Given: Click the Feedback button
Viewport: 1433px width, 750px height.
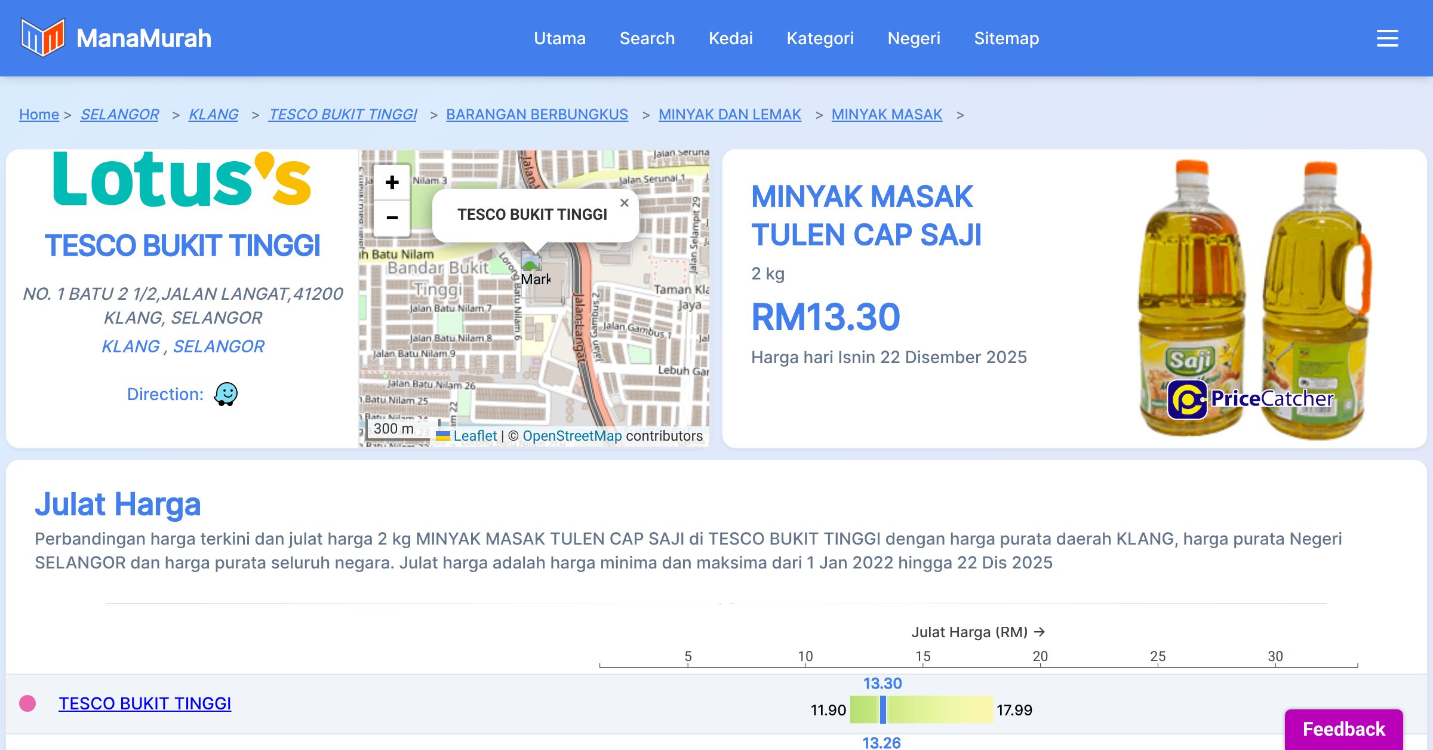Looking at the screenshot, I should click(x=1343, y=729).
